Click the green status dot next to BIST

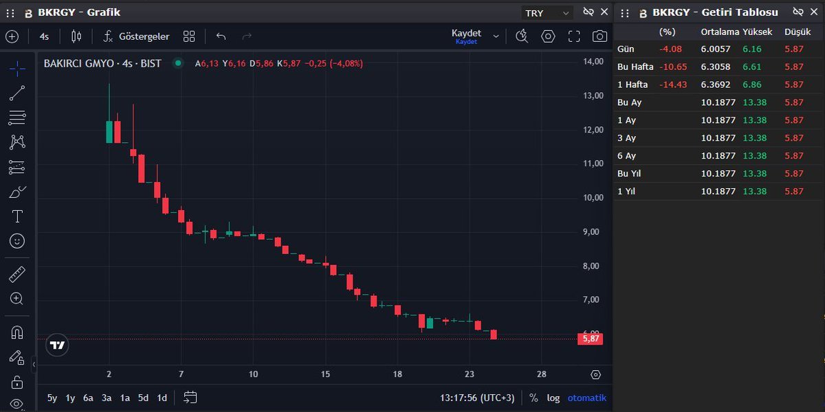coord(178,63)
